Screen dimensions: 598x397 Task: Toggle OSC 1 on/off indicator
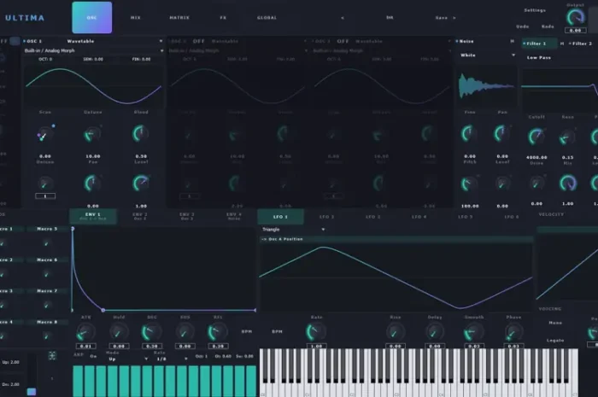click(x=25, y=41)
